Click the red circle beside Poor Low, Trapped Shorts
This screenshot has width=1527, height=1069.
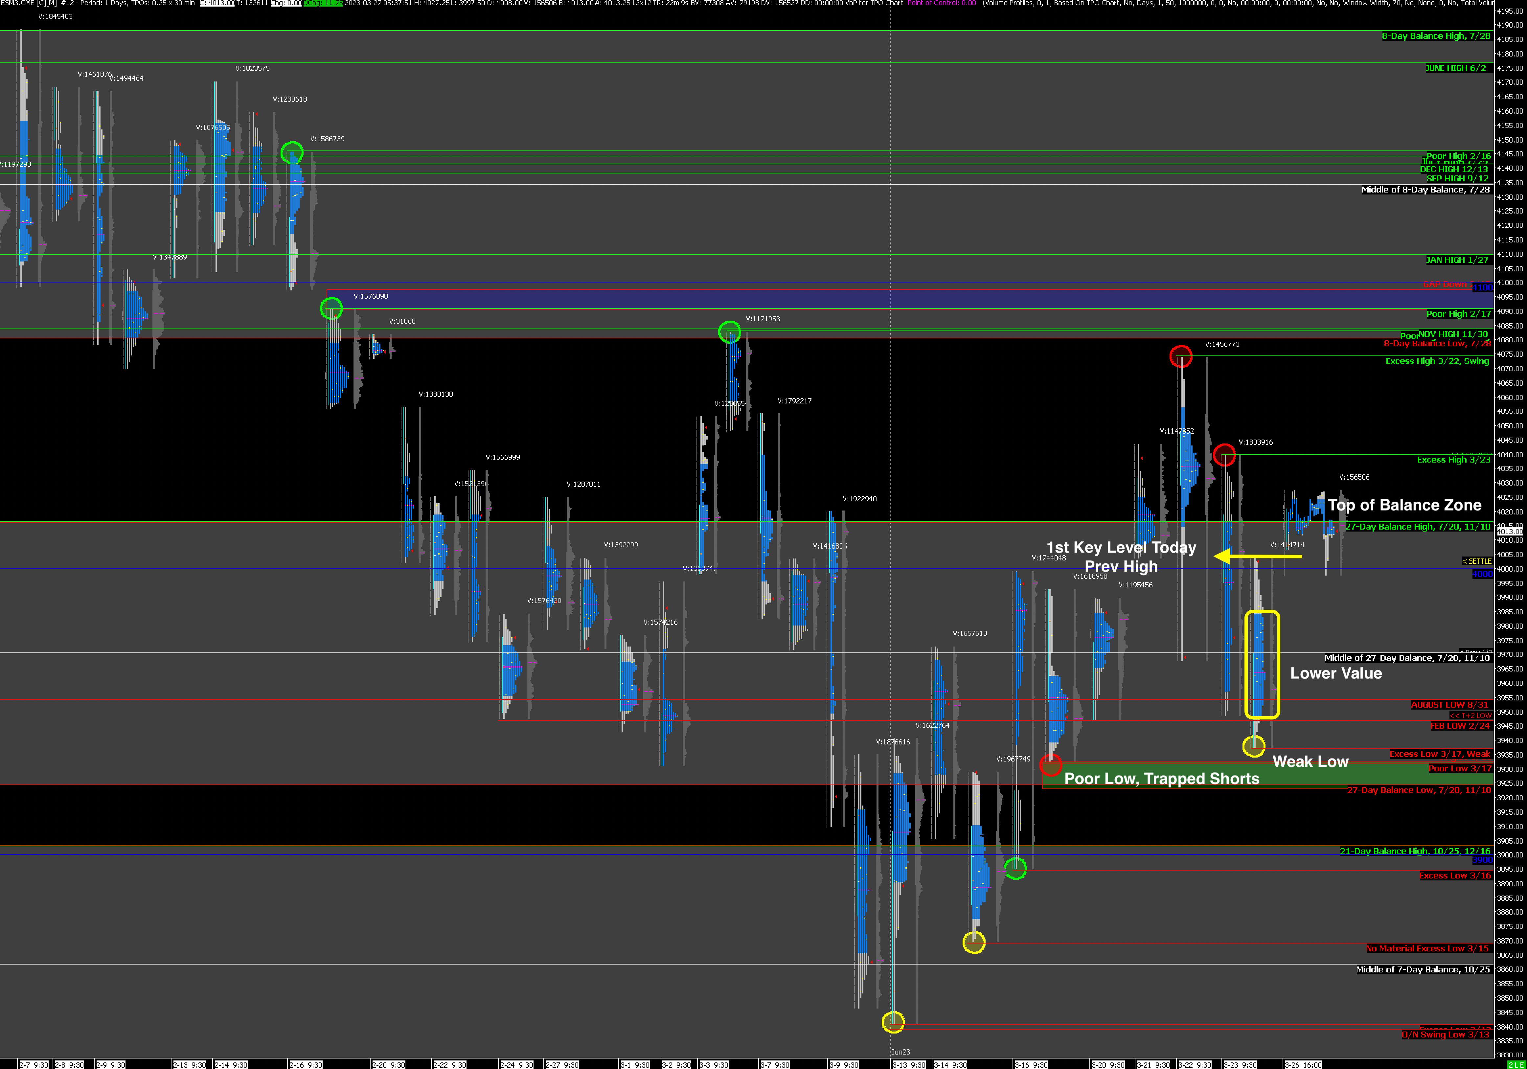pyautogui.click(x=1051, y=765)
